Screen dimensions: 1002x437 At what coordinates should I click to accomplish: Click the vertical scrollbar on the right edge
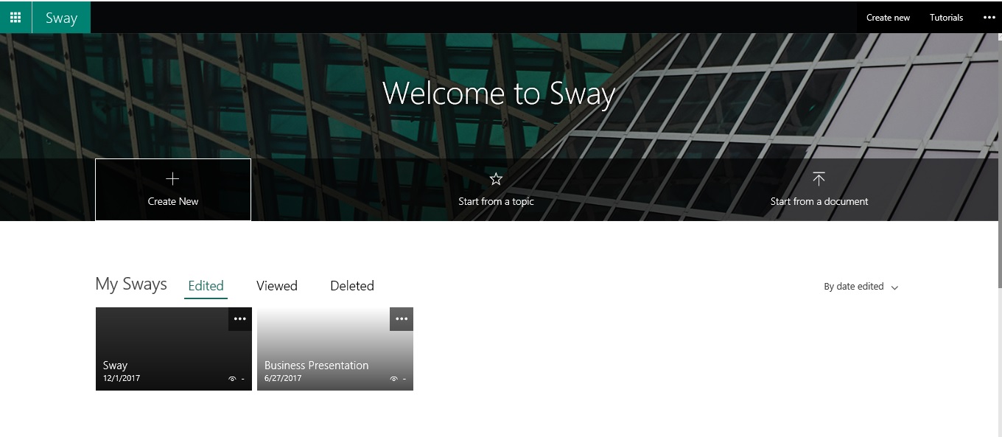point(998,162)
